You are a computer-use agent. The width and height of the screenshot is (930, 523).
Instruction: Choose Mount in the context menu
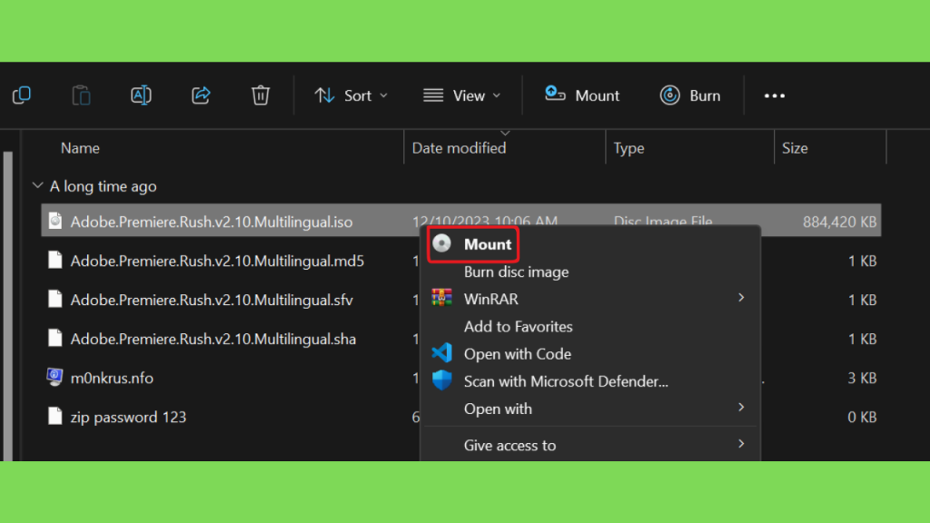pos(472,244)
